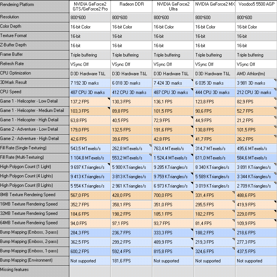Click the '6 018 3D marks' cell
Image resolution: width=277 pixels, height=277 pixels.
pos(132,83)
